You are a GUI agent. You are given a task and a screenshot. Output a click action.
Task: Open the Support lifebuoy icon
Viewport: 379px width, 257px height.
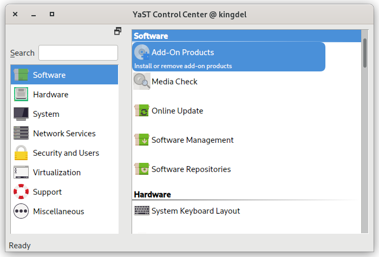(x=21, y=192)
